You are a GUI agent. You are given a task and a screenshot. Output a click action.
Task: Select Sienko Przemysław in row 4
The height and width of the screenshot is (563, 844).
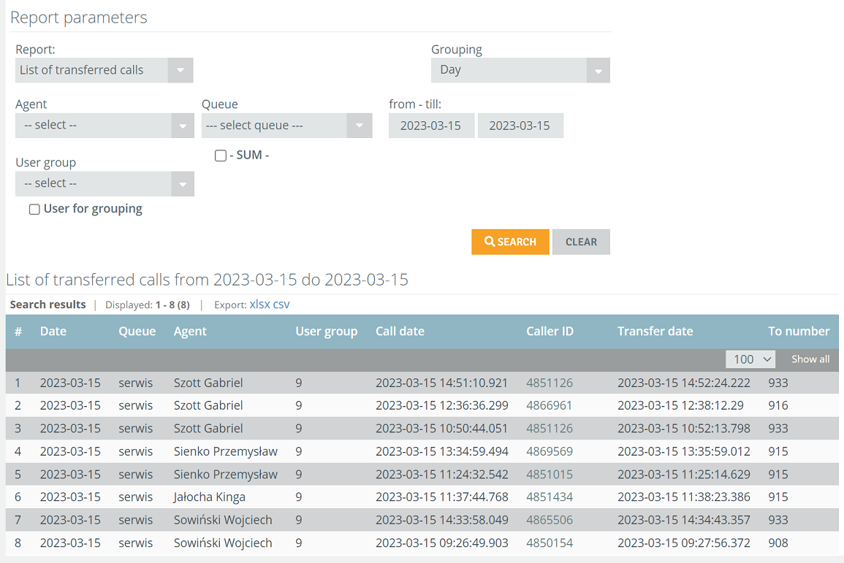point(226,452)
